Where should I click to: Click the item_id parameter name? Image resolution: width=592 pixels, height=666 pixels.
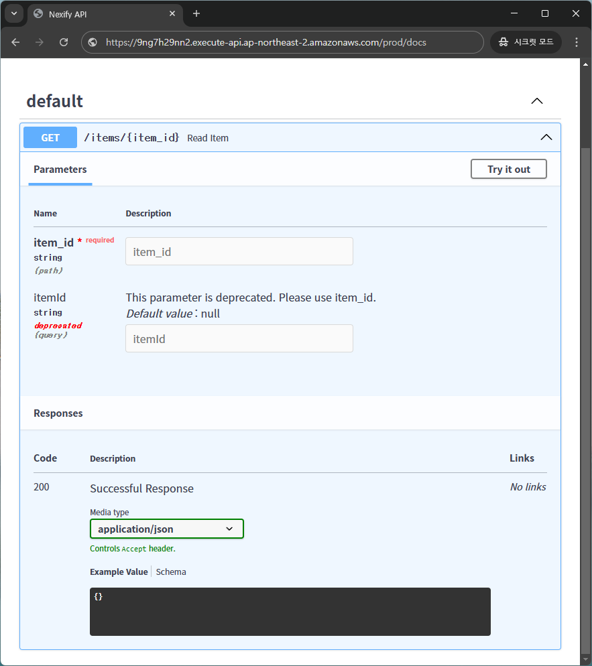tap(54, 243)
